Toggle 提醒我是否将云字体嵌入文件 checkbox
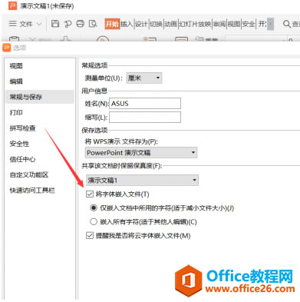300x302 pixels. tap(90, 235)
